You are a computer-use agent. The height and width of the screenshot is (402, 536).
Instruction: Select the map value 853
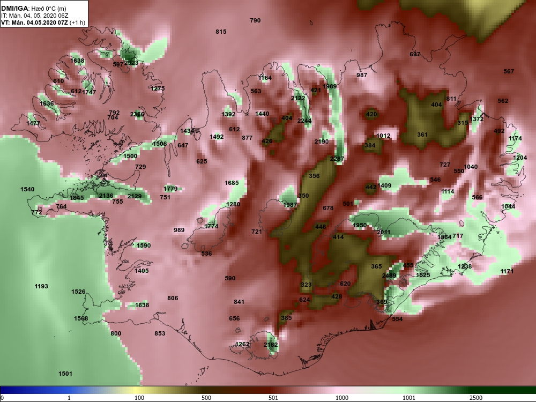click(160, 333)
